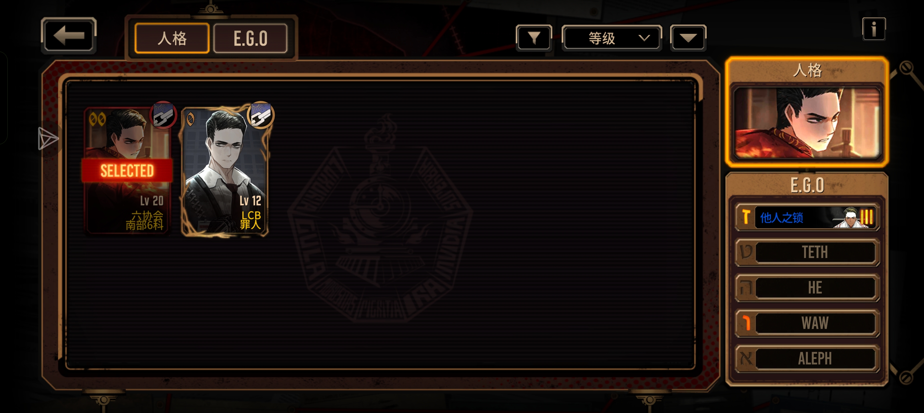Image resolution: width=924 pixels, height=413 pixels.
Task: Click the chevron in the 等级 selector
Action: coord(644,38)
